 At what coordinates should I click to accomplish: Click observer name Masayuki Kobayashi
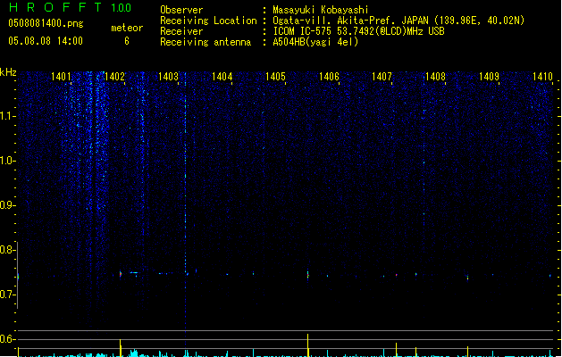[x=321, y=10]
